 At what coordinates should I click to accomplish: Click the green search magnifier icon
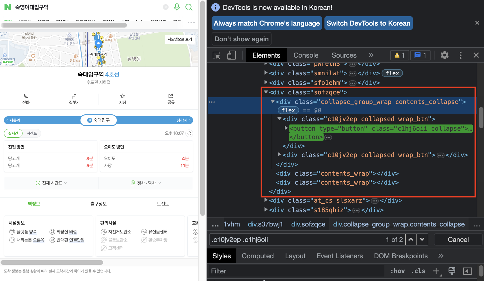click(189, 7)
